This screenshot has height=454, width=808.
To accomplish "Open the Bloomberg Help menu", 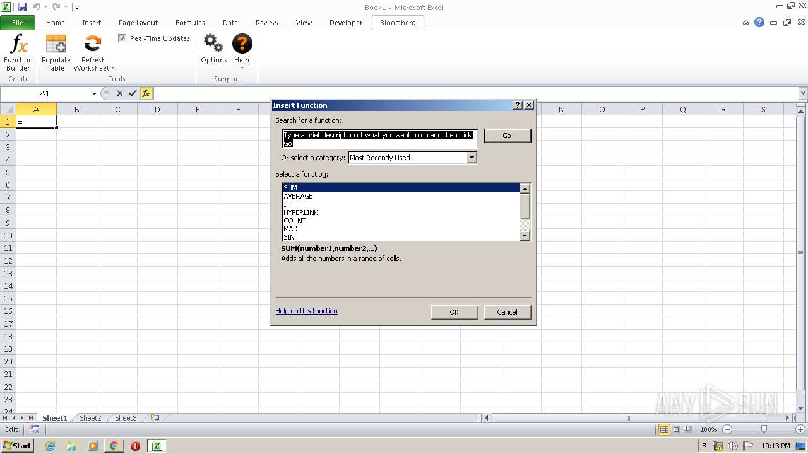I will (242, 52).
